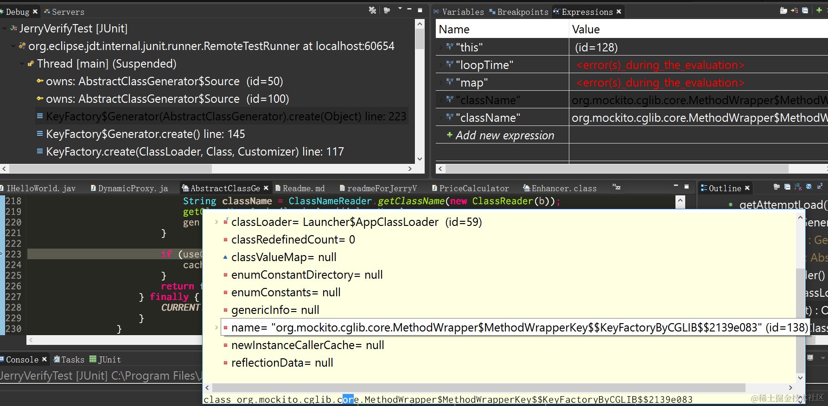Click Remove All Terminated Launches icon in Debug view

tap(372, 10)
